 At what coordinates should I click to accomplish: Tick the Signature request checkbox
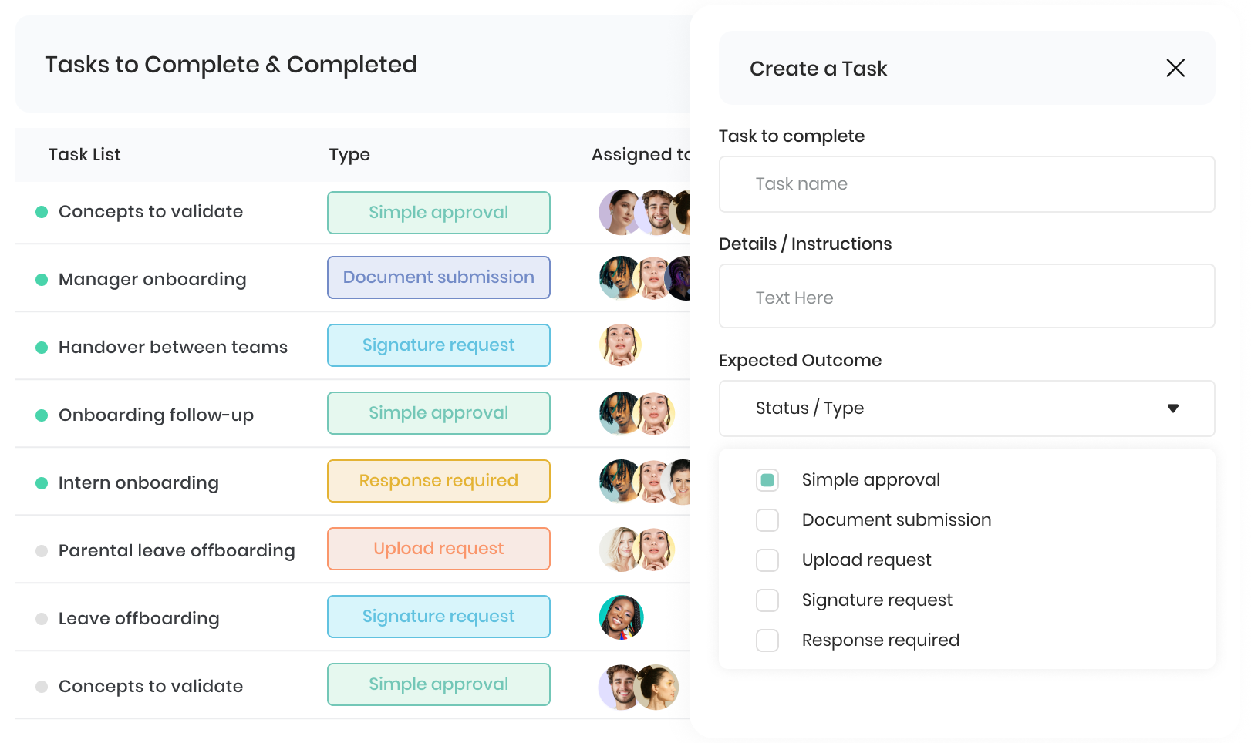[x=767, y=600]
